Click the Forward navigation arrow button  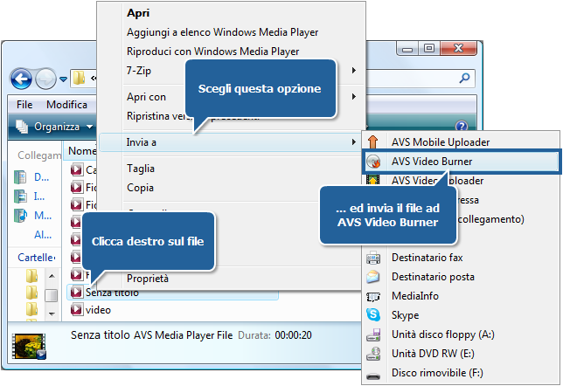pyautogui.click(x=45, y=79)
